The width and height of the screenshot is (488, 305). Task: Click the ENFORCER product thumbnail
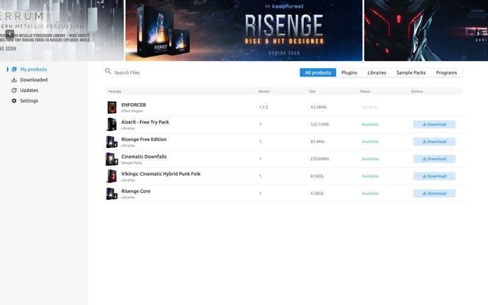(x=112, y=107)
